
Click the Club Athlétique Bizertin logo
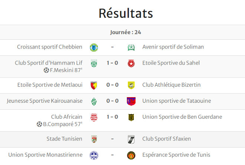point(131,85)
